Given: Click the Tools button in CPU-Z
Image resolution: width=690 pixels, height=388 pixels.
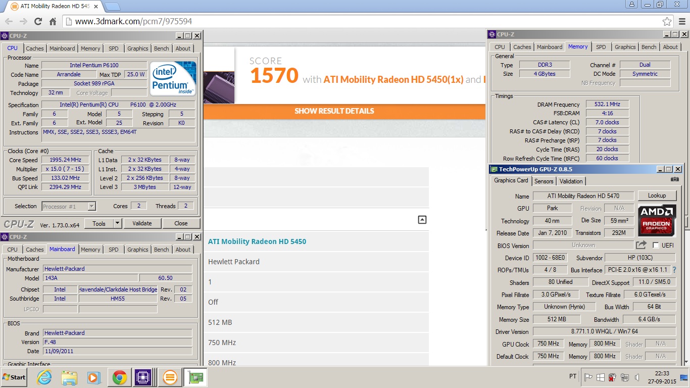Looking at the screenshot, I should [99, 223].
